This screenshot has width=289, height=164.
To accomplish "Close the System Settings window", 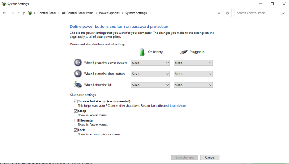I will [x=284, y=4].
